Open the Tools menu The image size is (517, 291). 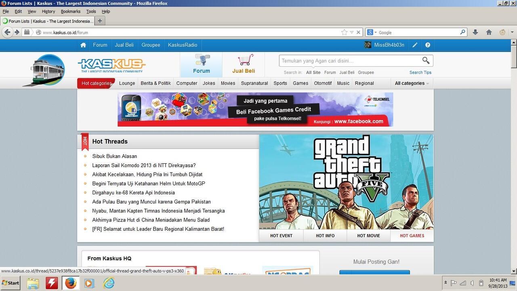point(91,11)
